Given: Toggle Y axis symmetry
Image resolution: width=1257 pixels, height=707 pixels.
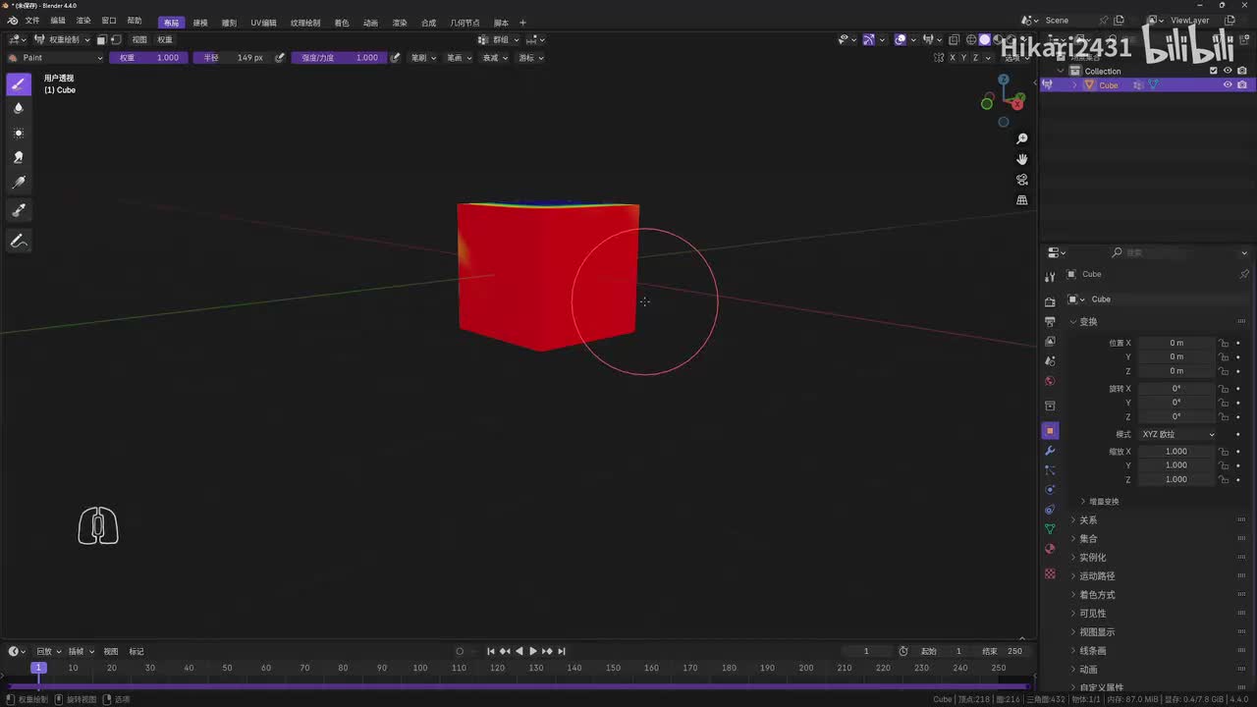Looking at the screenshot, I should [x=963, y=58].
